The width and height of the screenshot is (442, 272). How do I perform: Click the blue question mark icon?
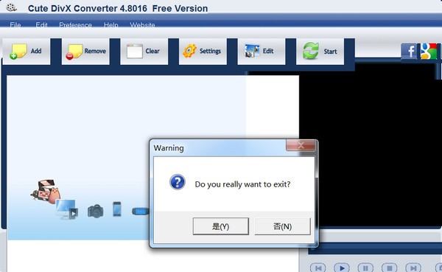click(x=178, y=182)
